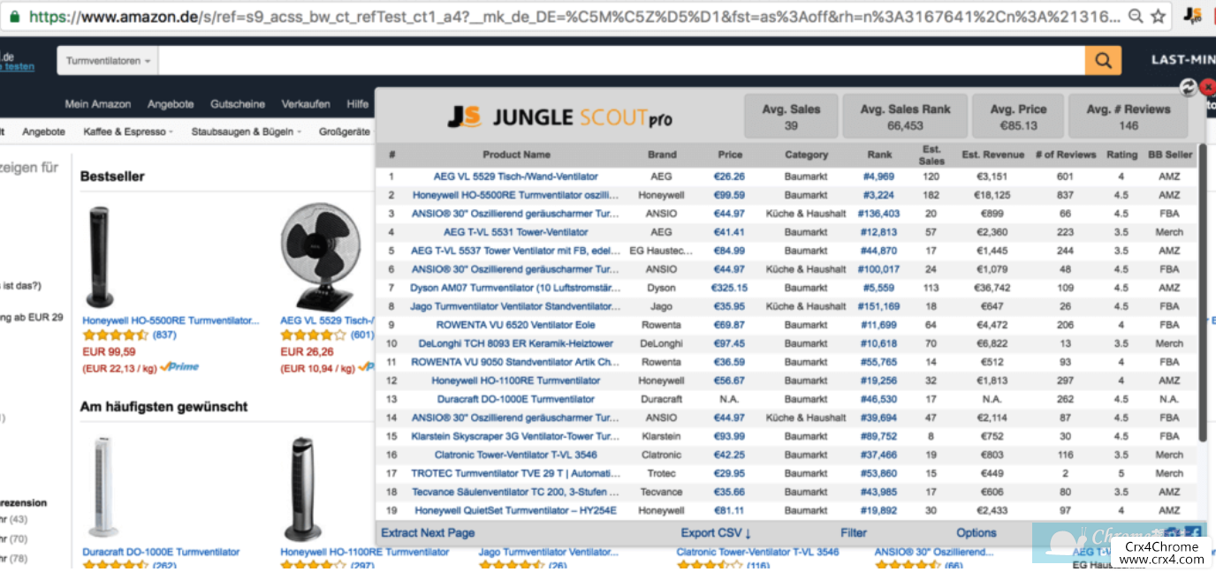The width and height of the screenshot is (1216, 572).
Task: Click rank #3,224 in the Honeywell HO-5500RE row
Action: click(x=878, y=195)
